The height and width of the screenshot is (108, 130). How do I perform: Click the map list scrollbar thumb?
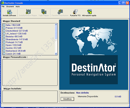click(x=56, y=32)
